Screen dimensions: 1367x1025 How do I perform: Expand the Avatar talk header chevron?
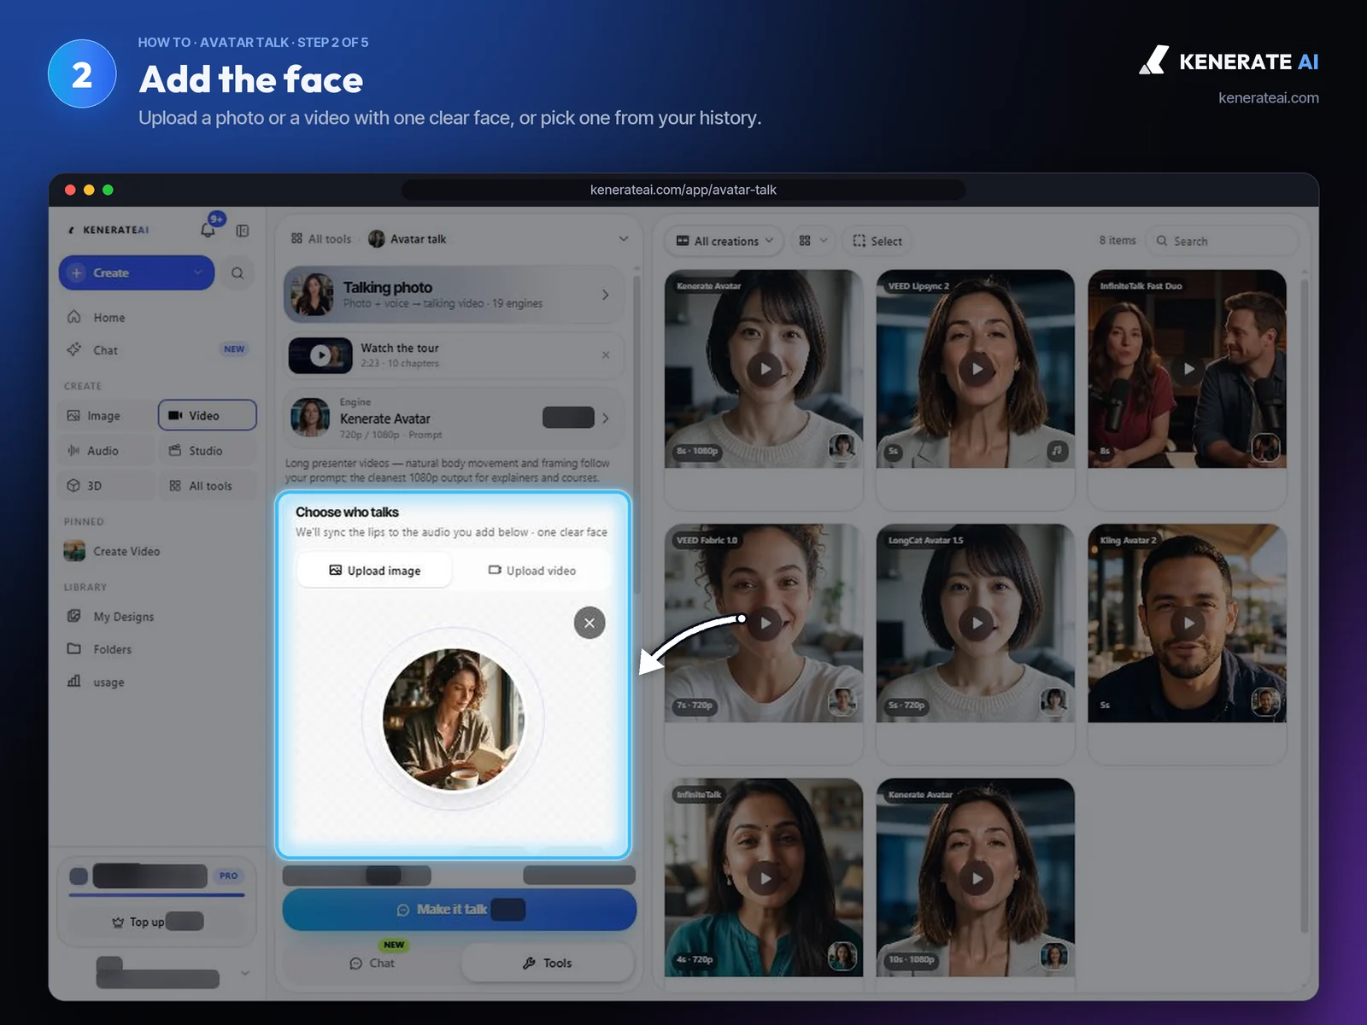click(624, 239)
